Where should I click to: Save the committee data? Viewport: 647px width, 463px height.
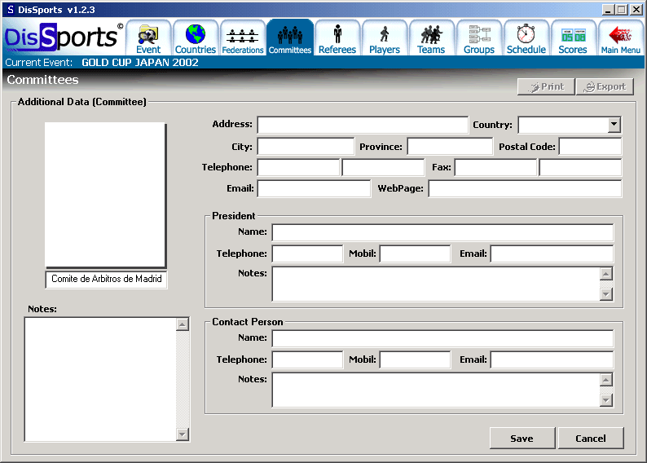pos(522,439)
